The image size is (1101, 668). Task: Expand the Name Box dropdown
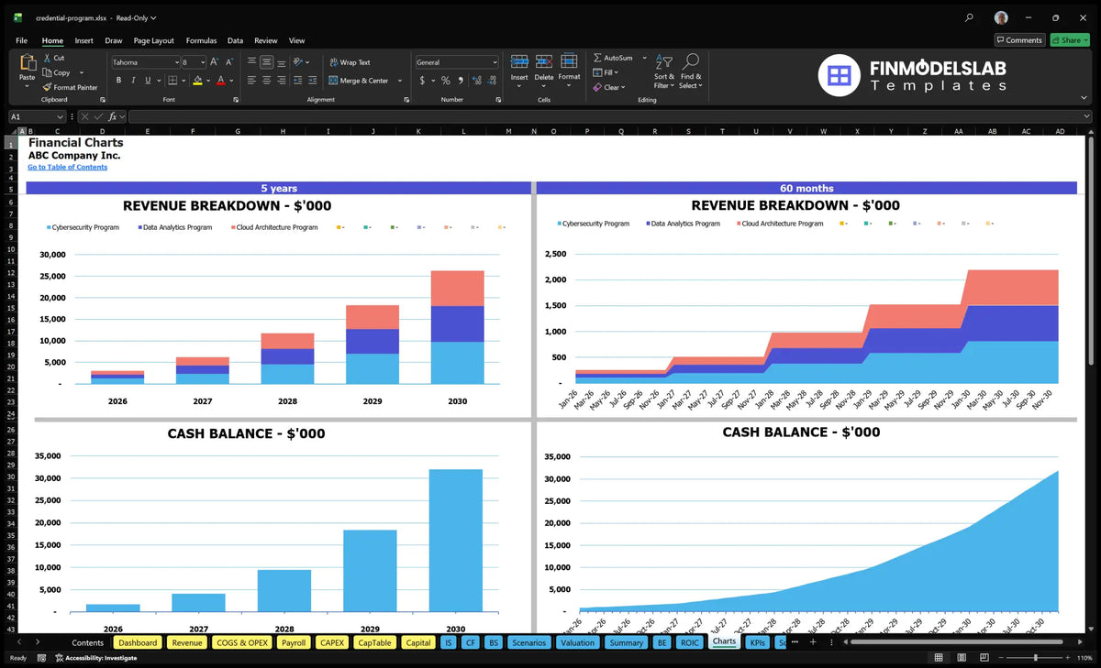pyautogui.click(x=61, y=116)
